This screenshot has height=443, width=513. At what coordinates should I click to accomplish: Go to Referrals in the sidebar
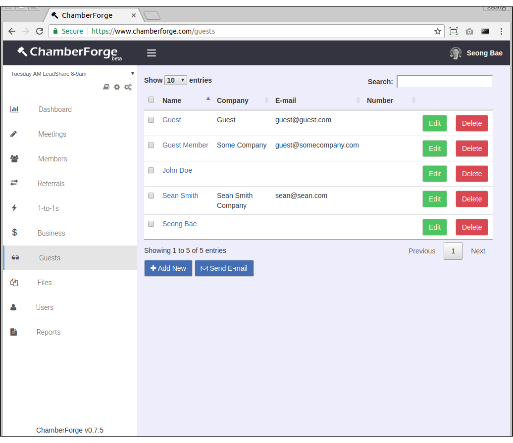click(x=51, y=184)
